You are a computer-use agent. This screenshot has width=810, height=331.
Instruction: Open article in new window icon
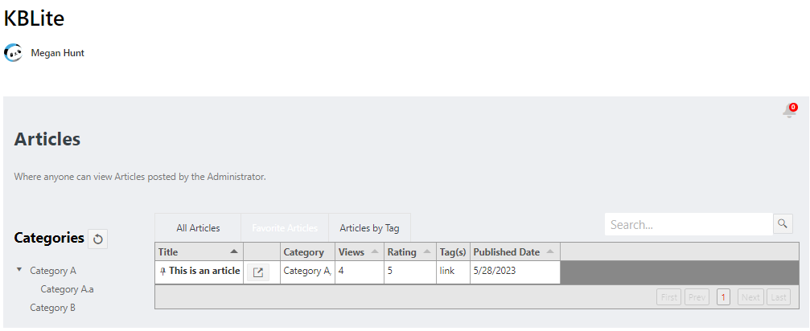[x=257, y=272]
